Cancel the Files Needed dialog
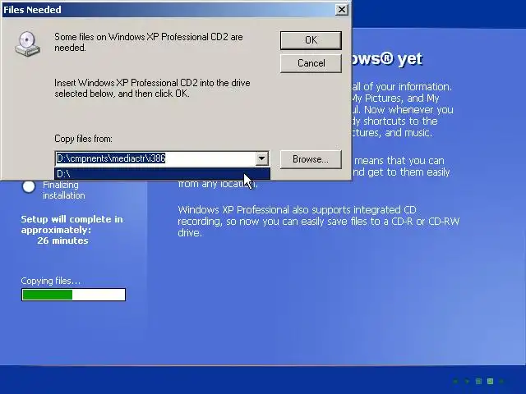 point(311,63)
